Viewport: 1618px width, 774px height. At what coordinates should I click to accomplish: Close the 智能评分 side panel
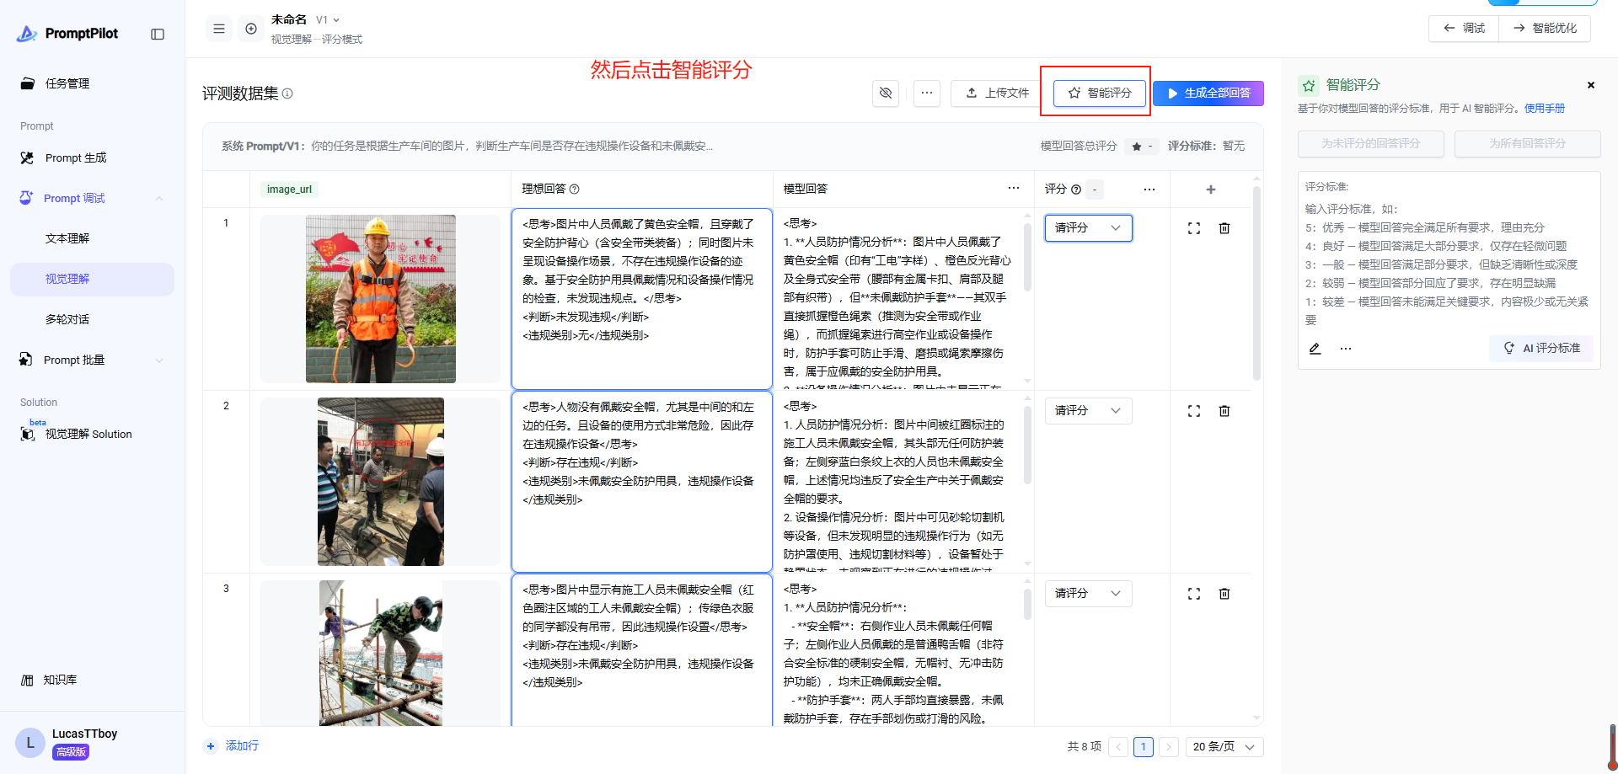point(1591,85)
